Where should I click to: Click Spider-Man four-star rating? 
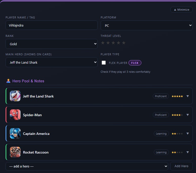tap(177, 115)
